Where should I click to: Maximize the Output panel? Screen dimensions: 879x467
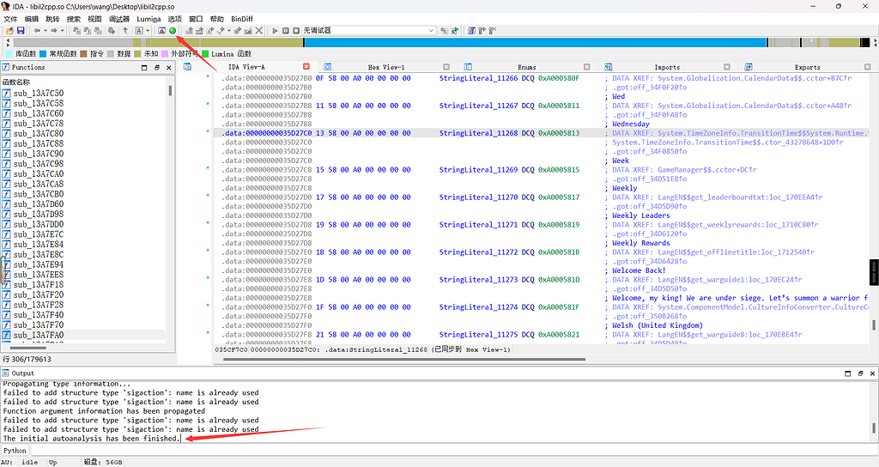click(x=847, y=373)
